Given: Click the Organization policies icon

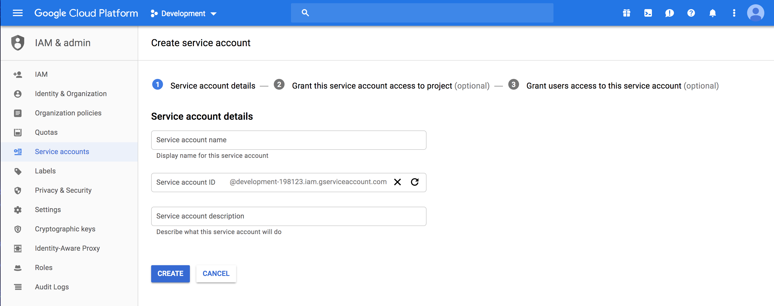Looking at the screenshot, I should 18,113.
